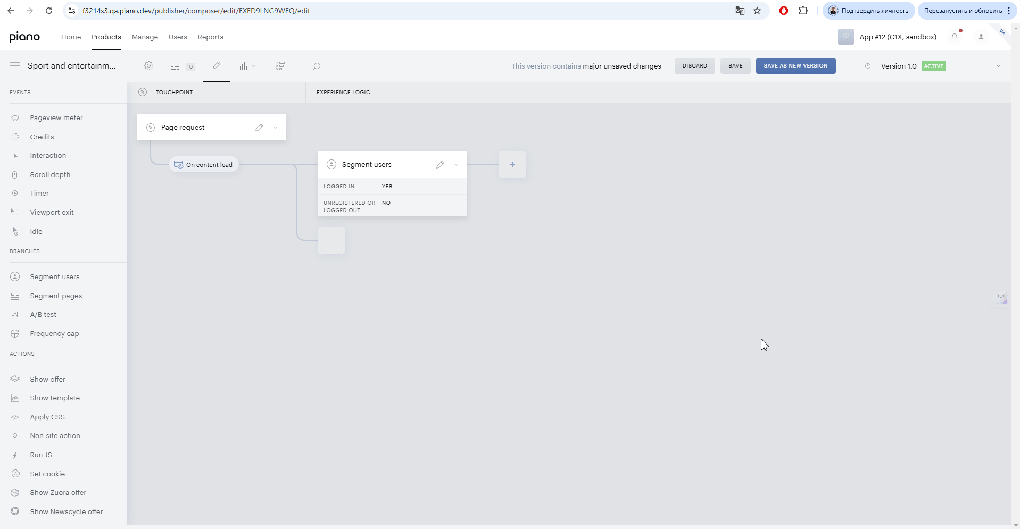This screenshot has width=1020, height=529.
Task: Select Frequency cap branch item
Action: pos(54,334)
